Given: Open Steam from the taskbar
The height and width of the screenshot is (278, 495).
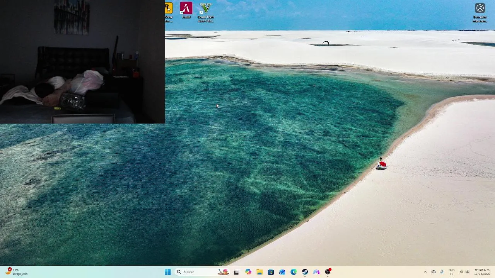Looking at the screenshot, I should (305, 272).
